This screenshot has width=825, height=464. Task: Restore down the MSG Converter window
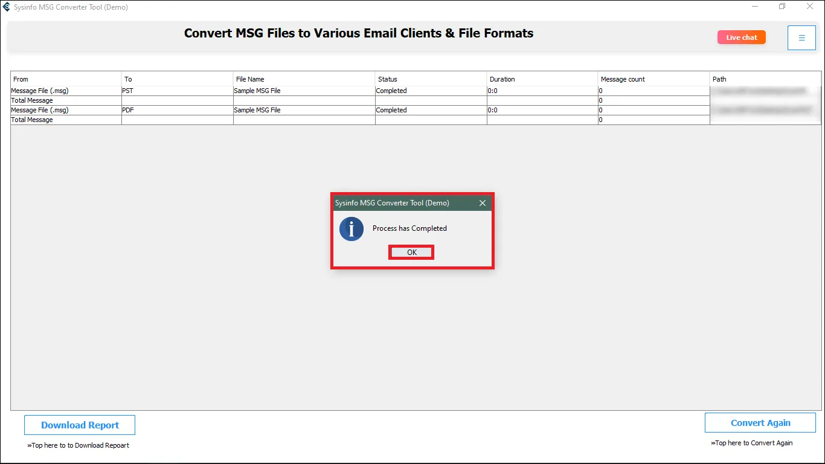pos(782,7)
